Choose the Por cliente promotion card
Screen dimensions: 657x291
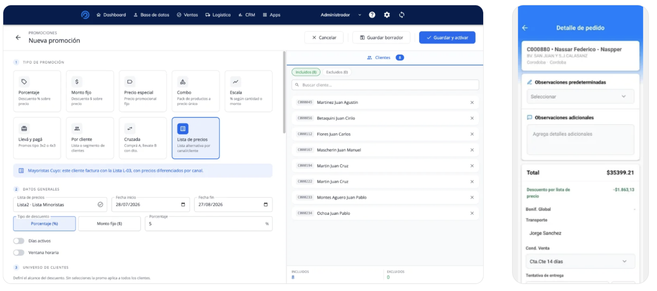tap(90, 138)
